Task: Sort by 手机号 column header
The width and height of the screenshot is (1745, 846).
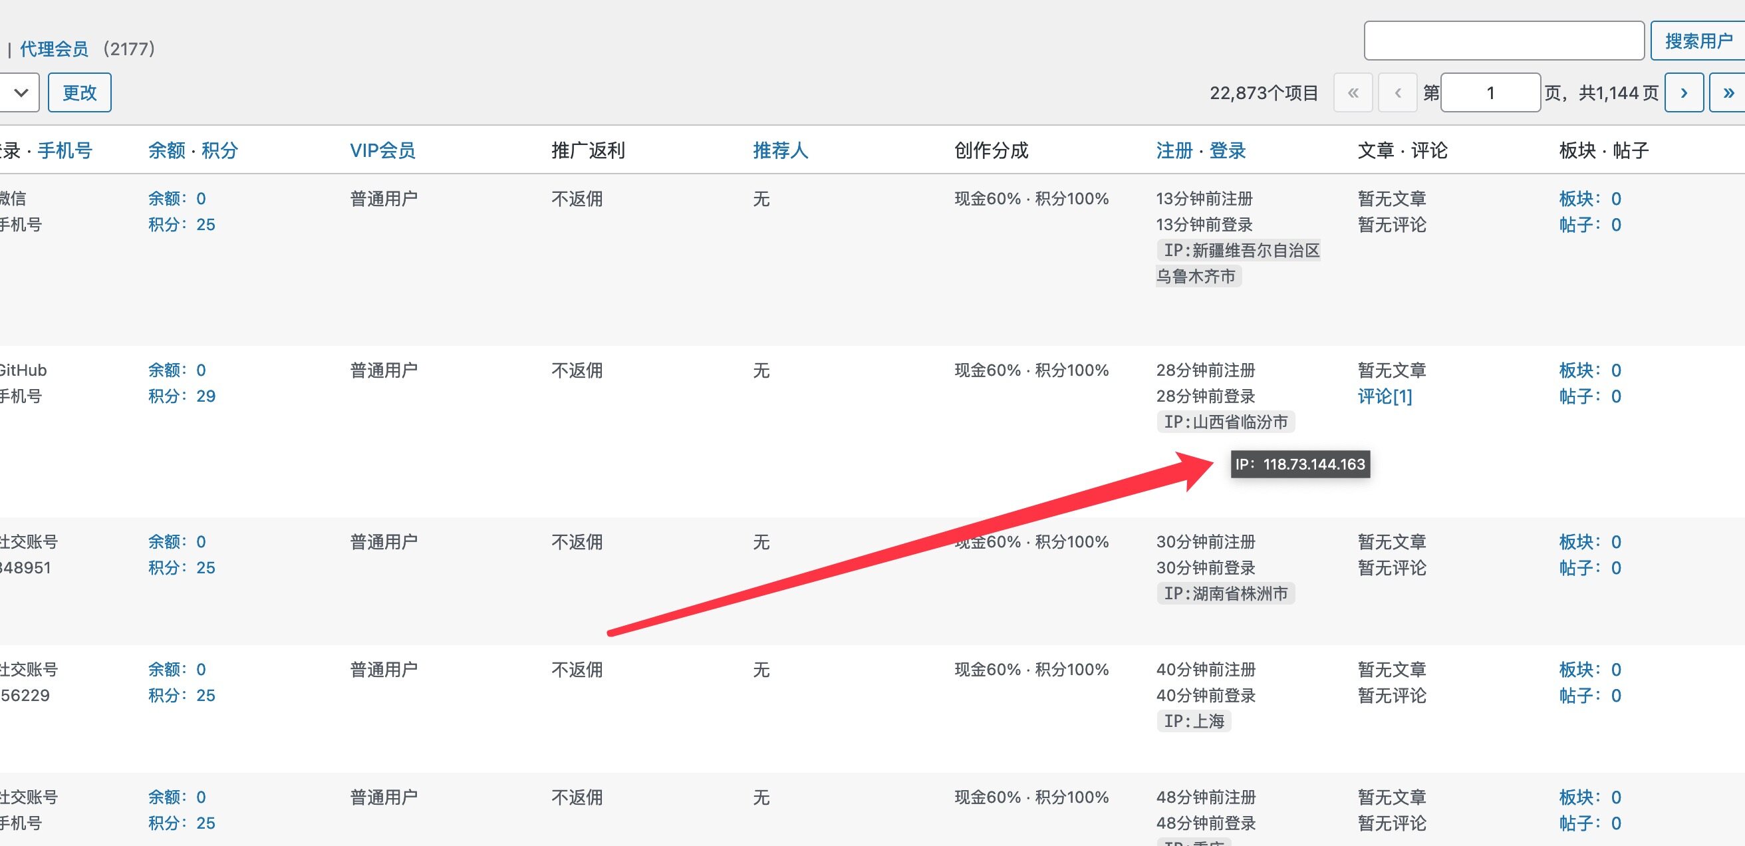Action: tap(65, 150)
